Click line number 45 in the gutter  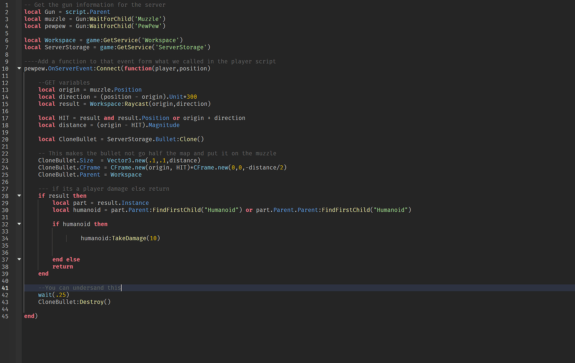pyautogui.click(x=5, y=316)
